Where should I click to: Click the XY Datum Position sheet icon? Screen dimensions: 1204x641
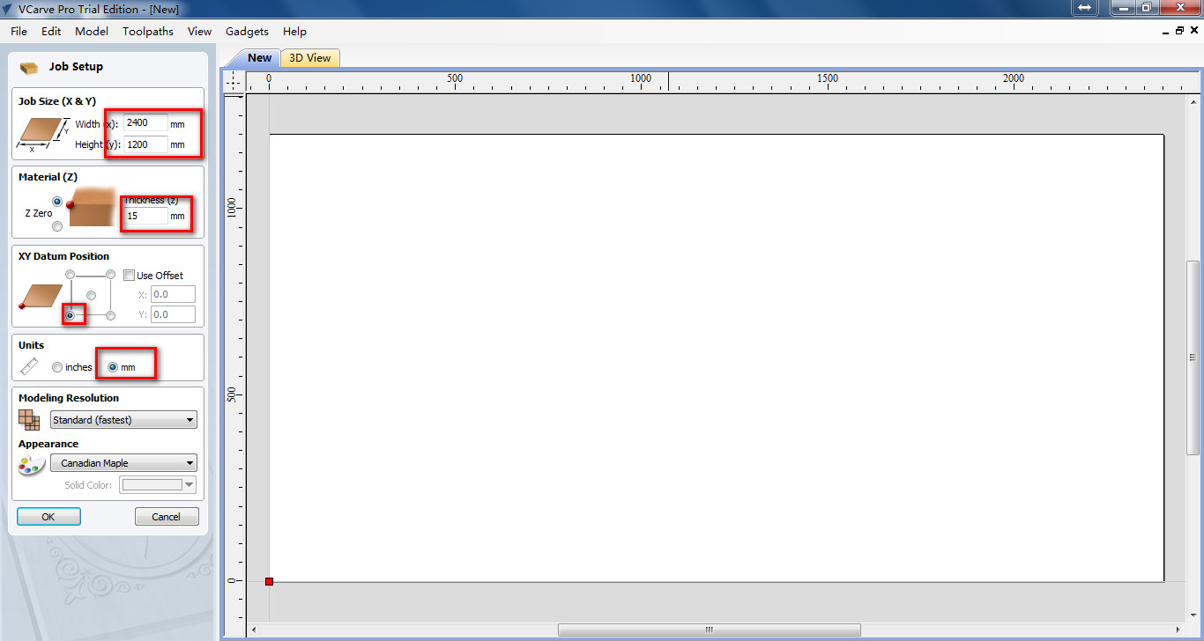40,297
